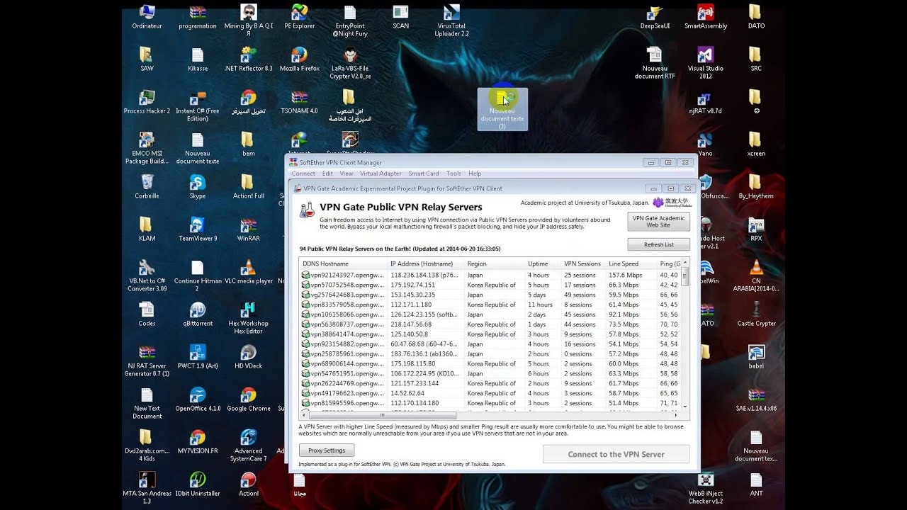
Task: Sort servers by Line Speed column
Action: [x=631, y=263]
